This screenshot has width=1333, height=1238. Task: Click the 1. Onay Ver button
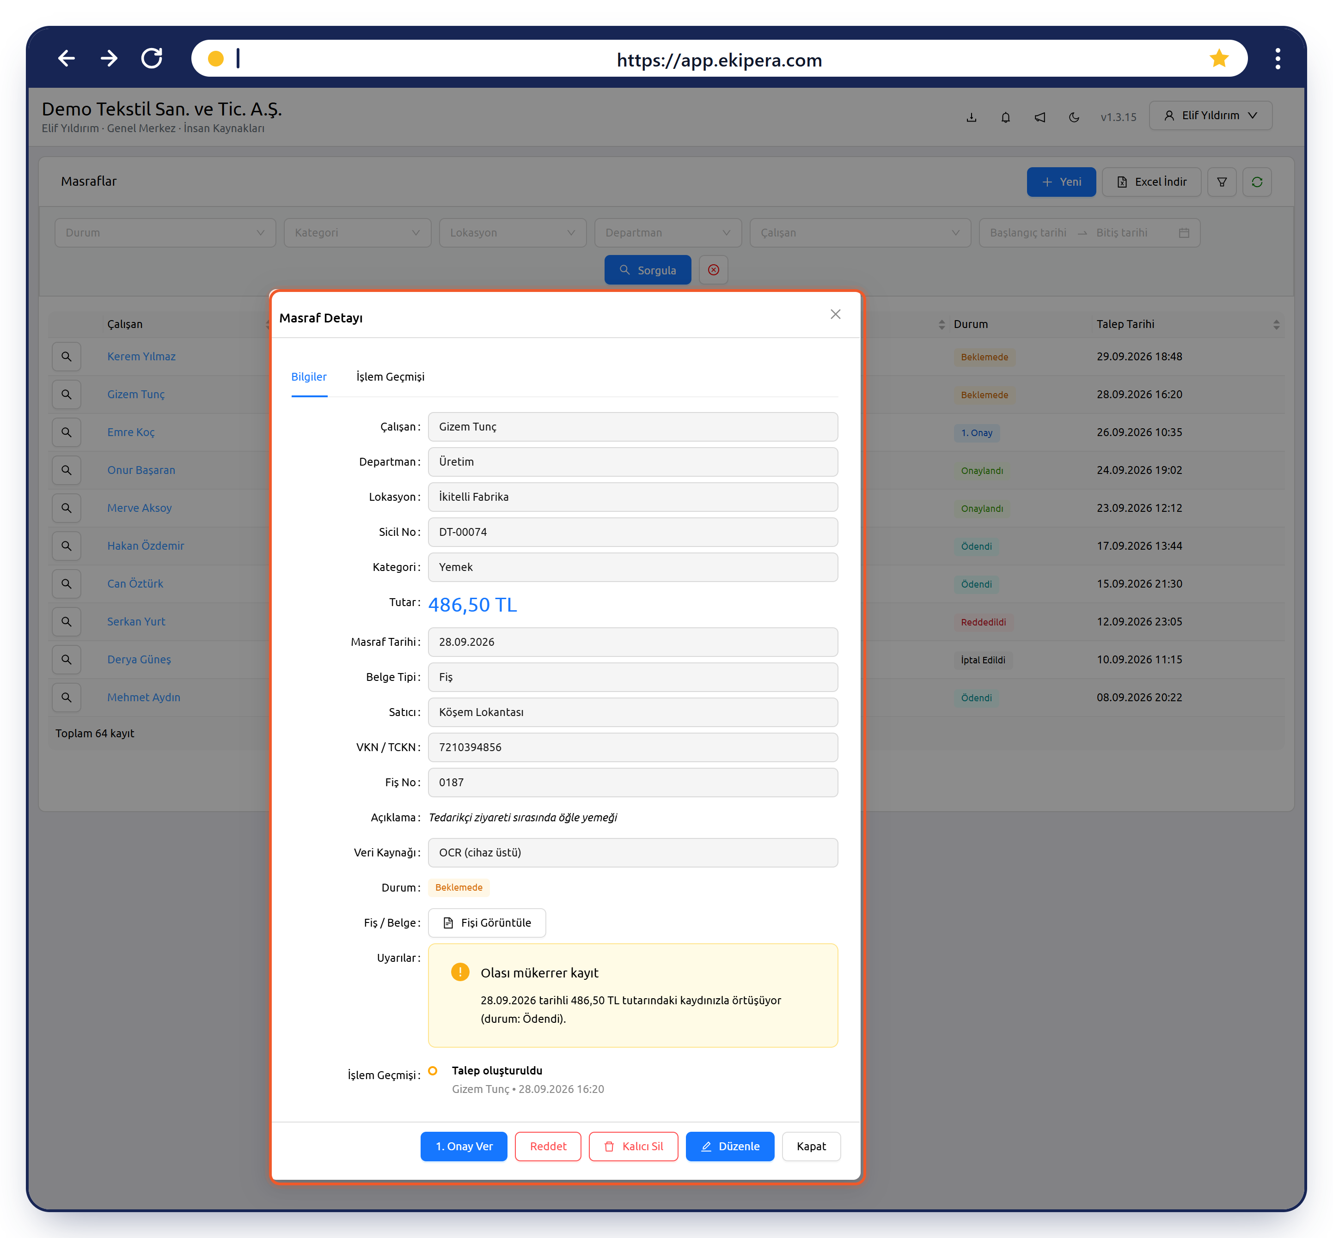click(464, 1146)
